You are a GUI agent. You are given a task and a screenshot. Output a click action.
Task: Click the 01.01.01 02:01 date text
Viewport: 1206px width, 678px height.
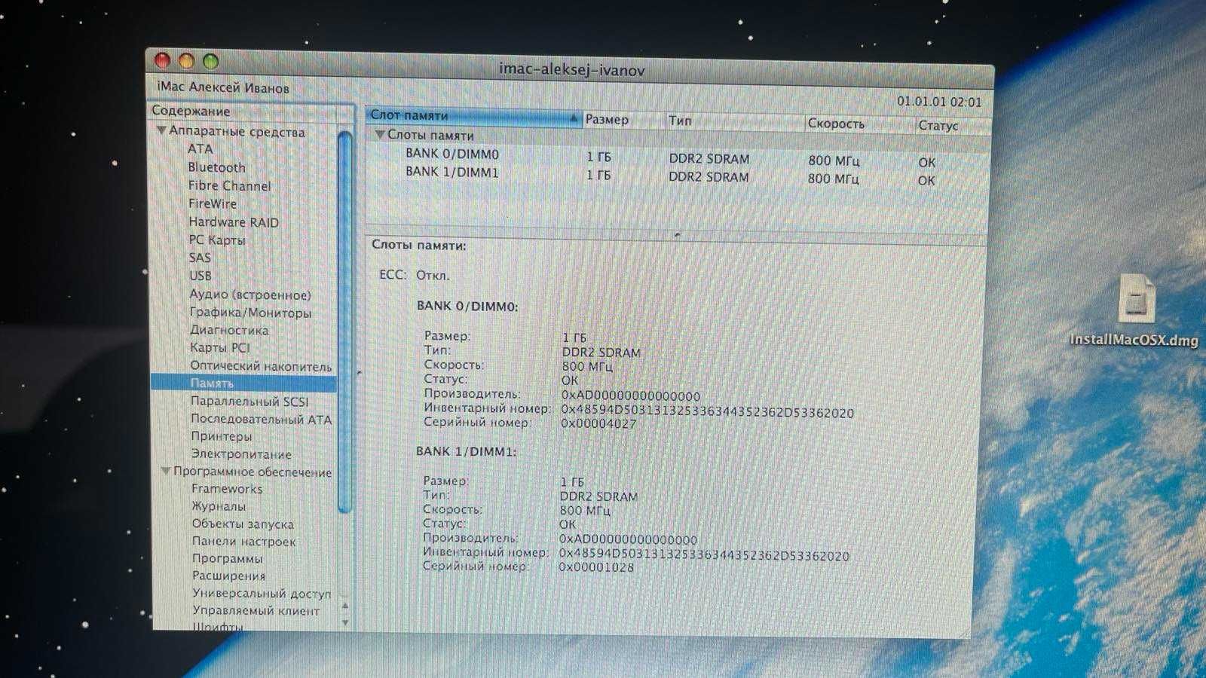939,102
